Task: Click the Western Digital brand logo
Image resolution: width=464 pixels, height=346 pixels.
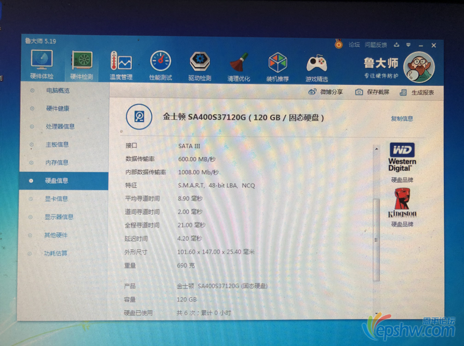Action: point(402,157)
